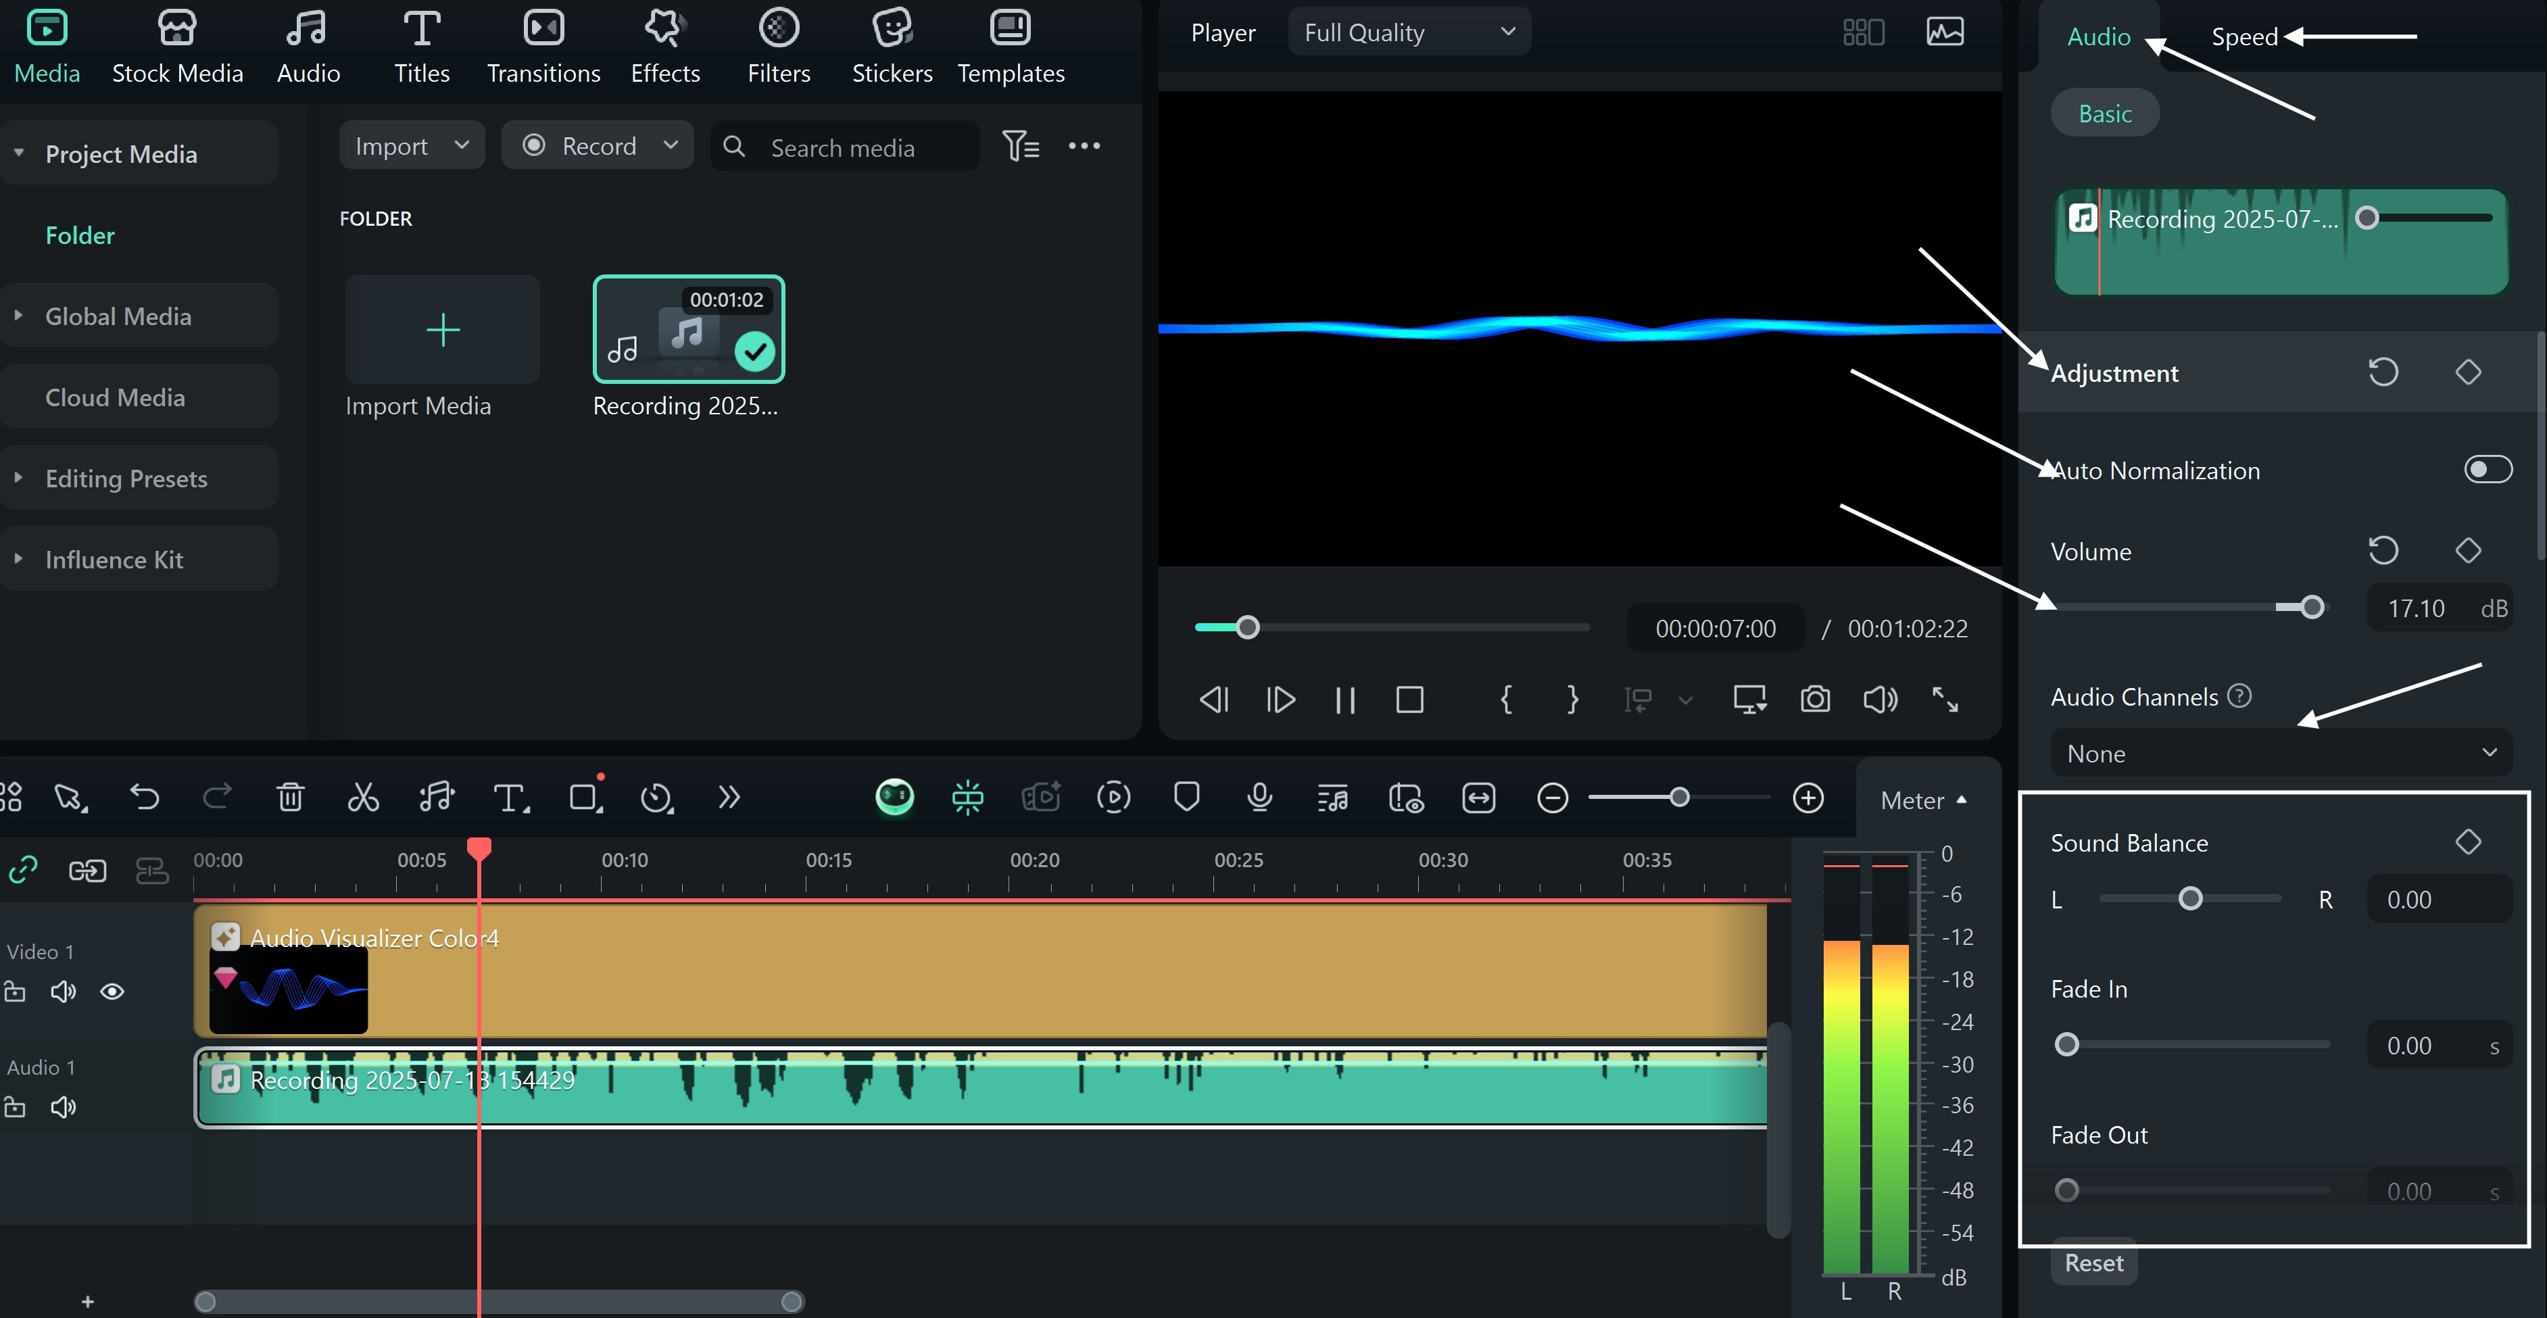
Task: Open the Titles tab
Action: pos(421,47)
